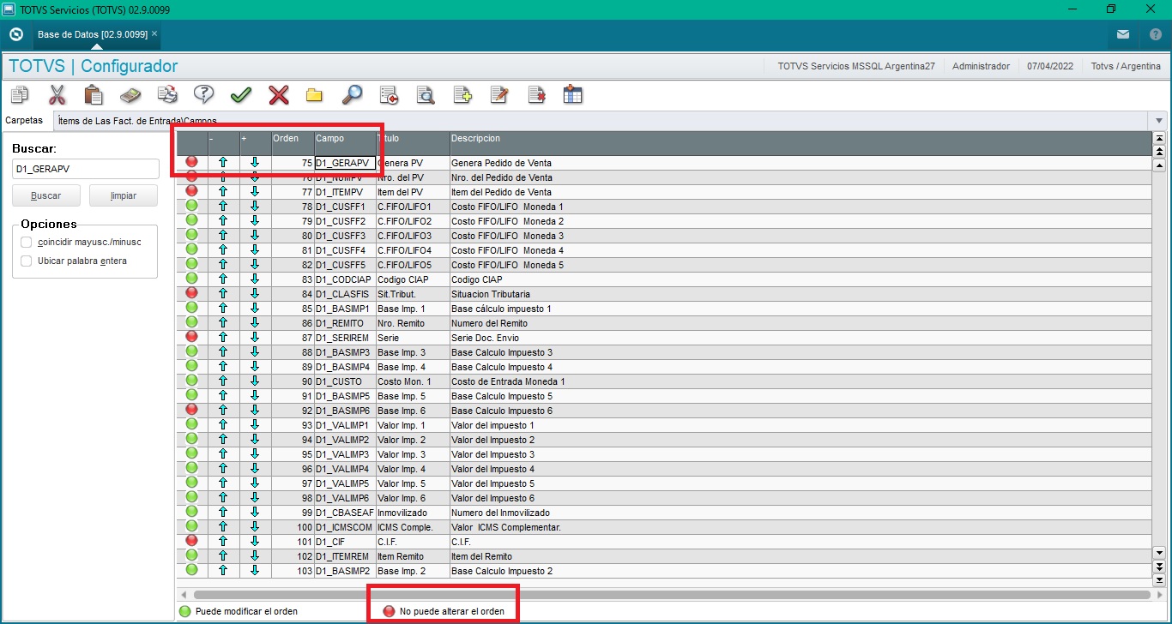The width and height of the screenshot is (1172, 624).
Task: Click up arrow on D1_CUSFF1 row
Action: click(x=223, y=207)
